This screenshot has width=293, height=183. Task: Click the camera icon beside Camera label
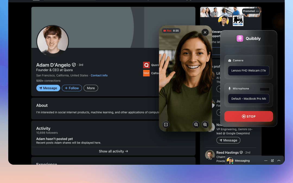click(230, 60)
